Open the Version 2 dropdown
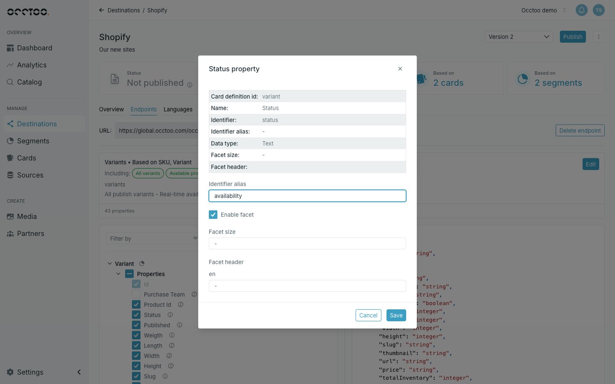The height and width of the screenshot is (384, 615). point(519,37)
